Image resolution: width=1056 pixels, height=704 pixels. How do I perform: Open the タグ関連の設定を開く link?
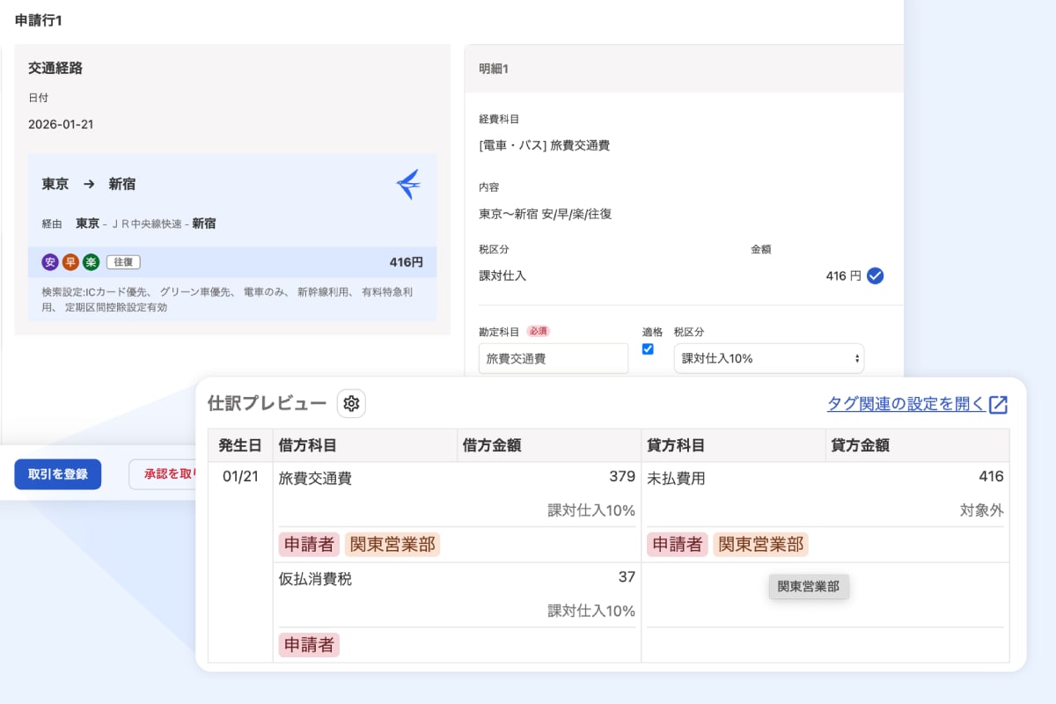906,404
